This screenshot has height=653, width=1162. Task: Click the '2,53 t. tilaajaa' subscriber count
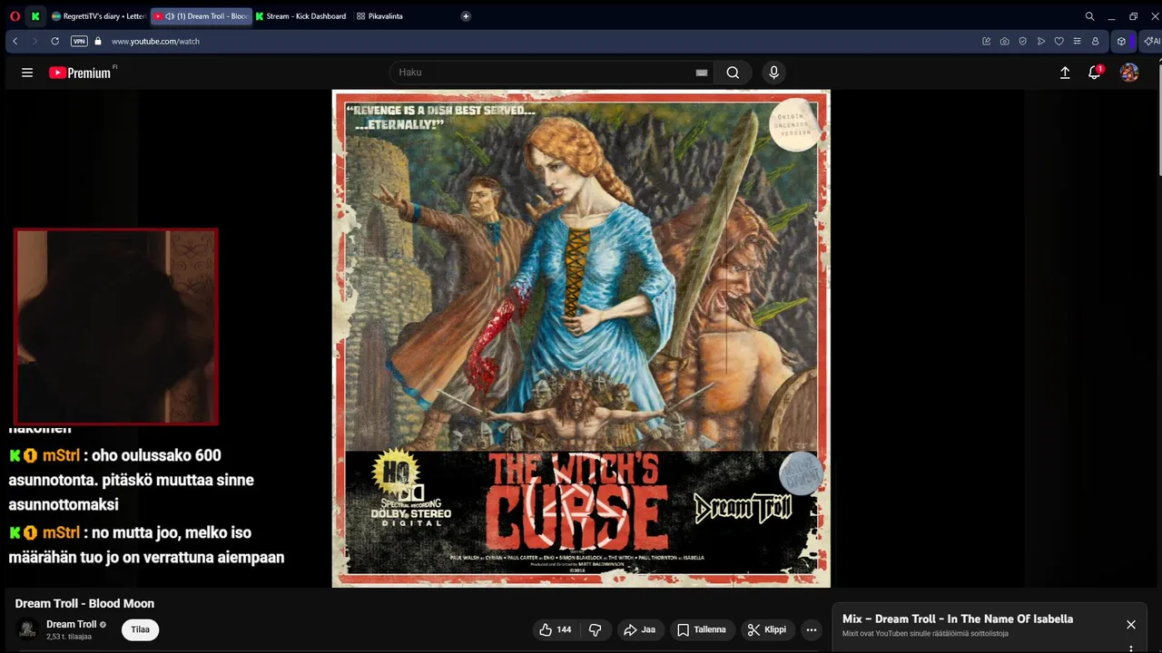(69, 637)
